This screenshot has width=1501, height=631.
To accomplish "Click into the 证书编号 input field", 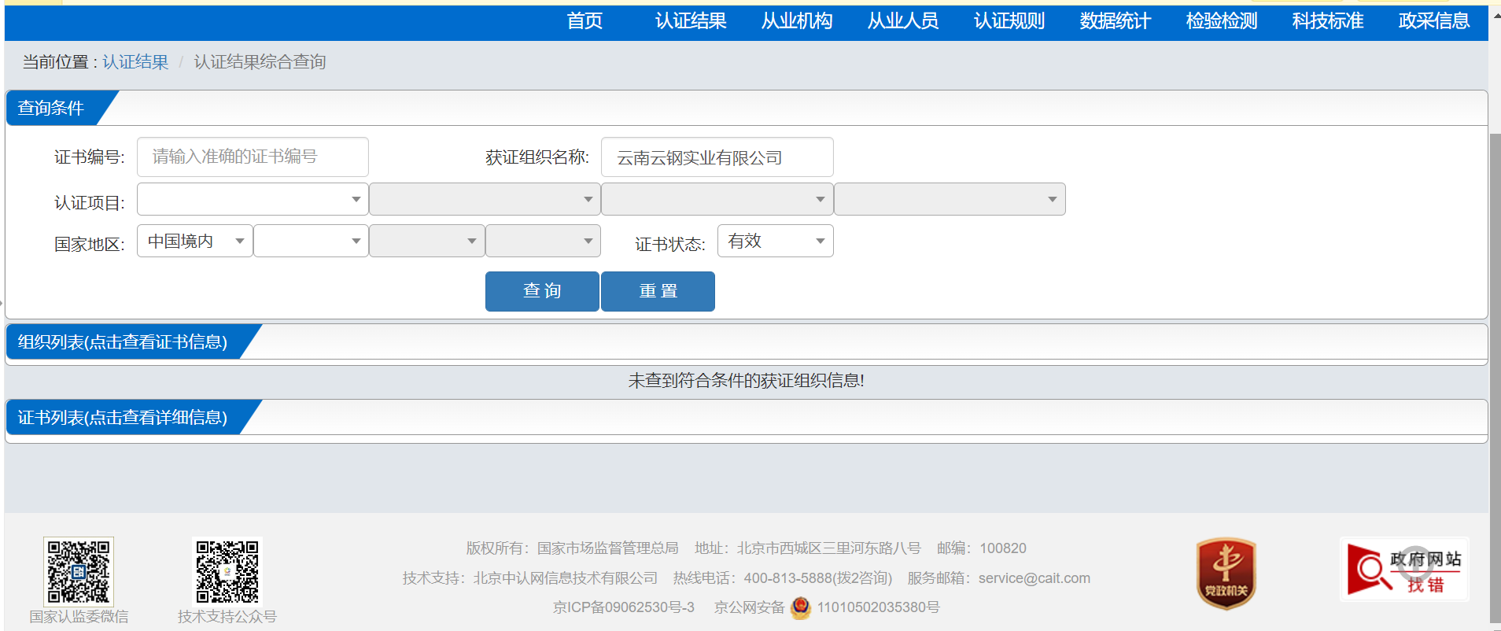I will tap(252, 157).
